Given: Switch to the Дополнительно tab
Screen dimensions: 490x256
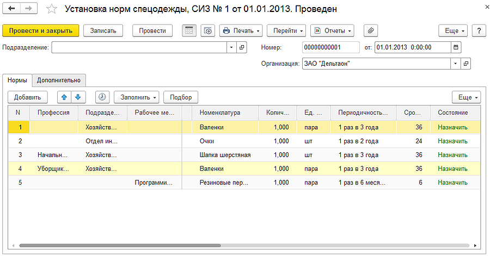Looking at the screenshot, I should tap(59, 80).
